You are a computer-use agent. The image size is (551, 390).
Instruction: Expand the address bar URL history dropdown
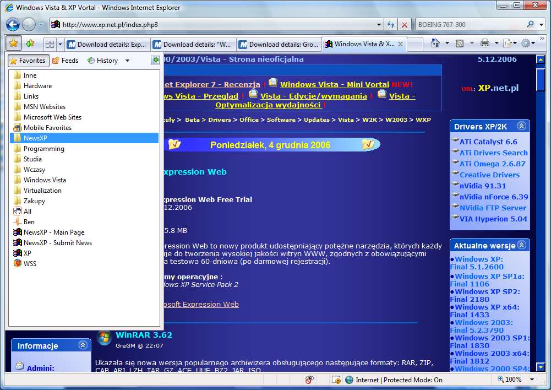(379, 25)
